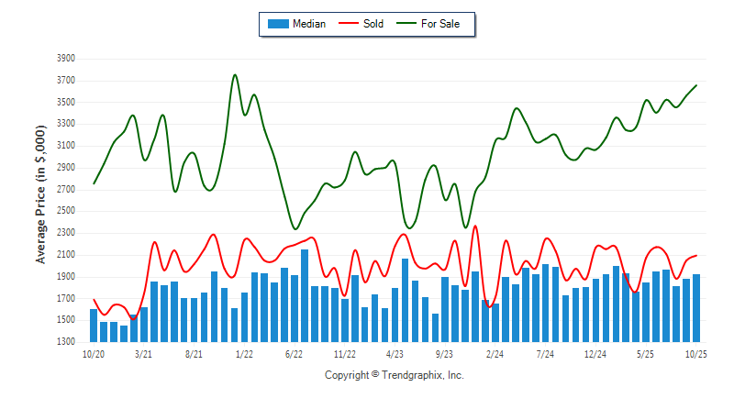Viewport: 734px width, 398px height.
Task: Toggle the For Sale series legend label
Action: tap(440, 24)
